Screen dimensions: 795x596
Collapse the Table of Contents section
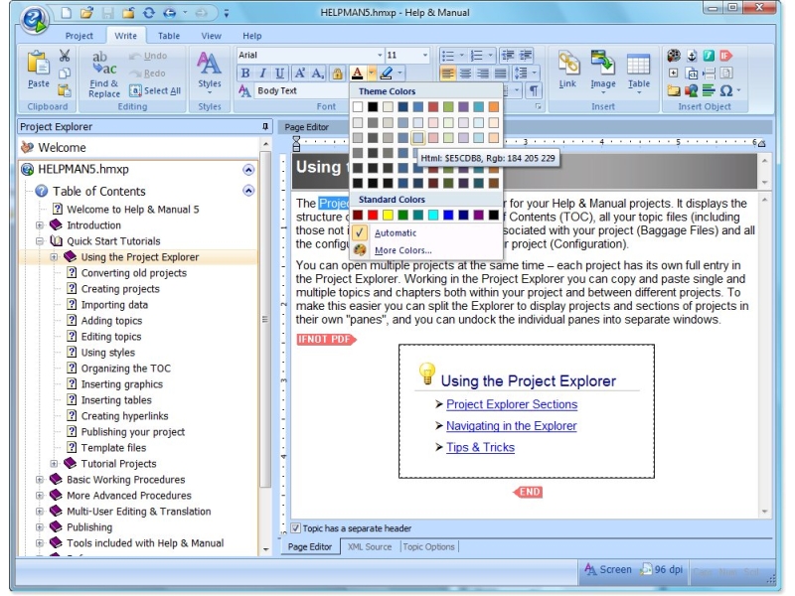click(248, 191)
